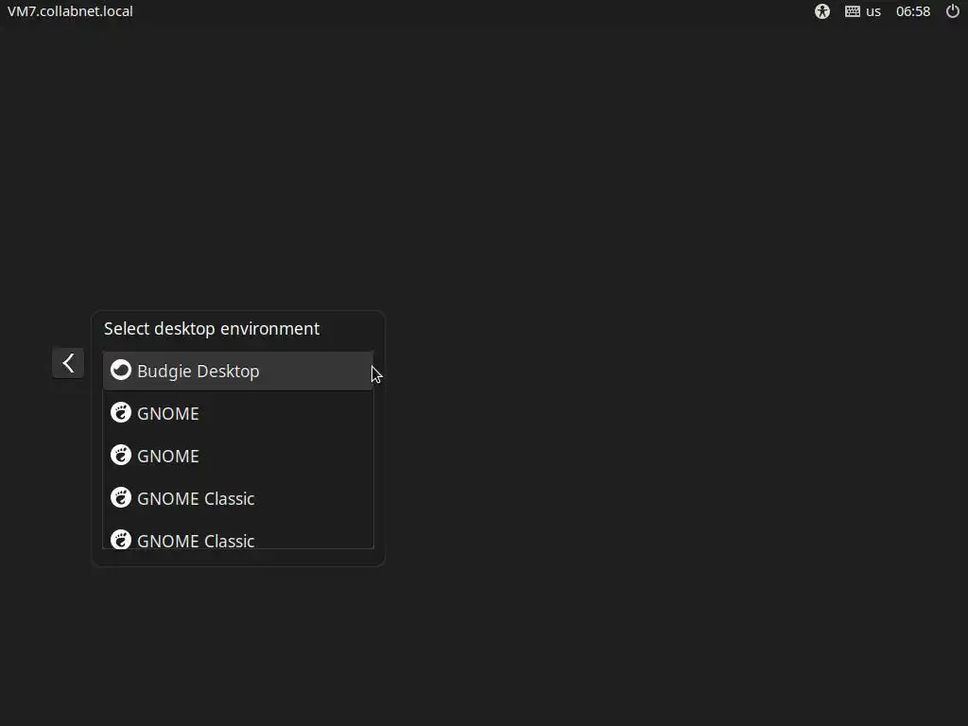Click the Budgie Desktop logo icon
The image size is (968, 726).
[121, 371]
